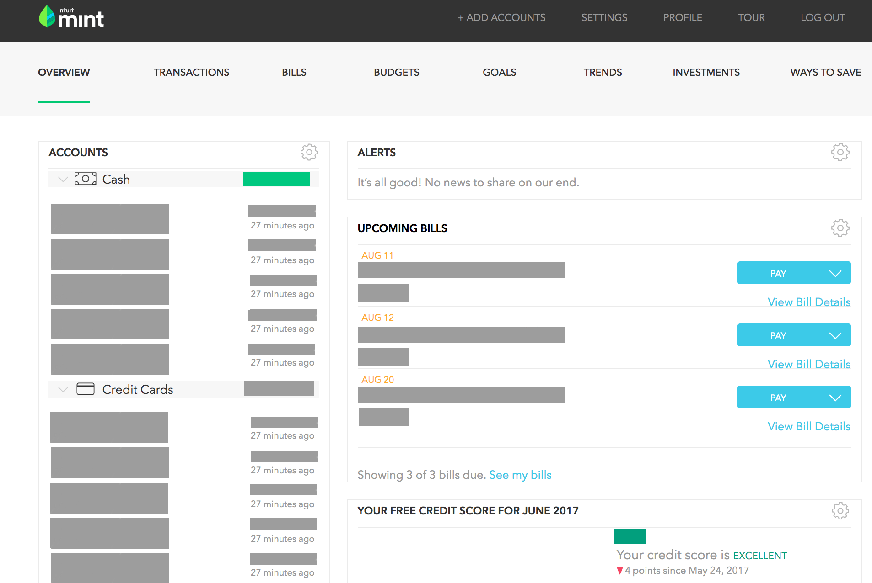This screenshot has height=583, width=872.
Task: Open the Ways to Save tab
Action: point(826,72)
